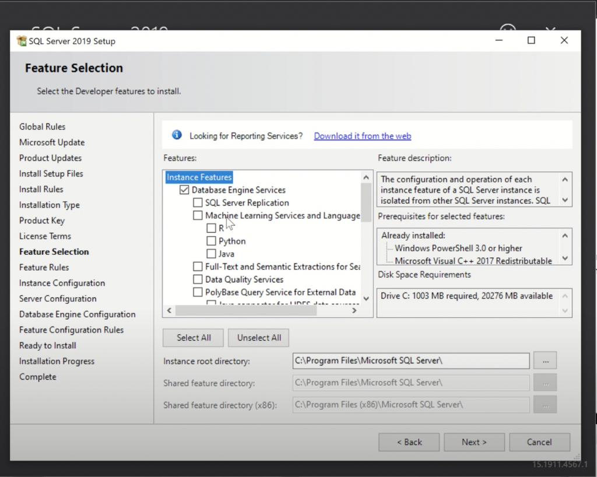Open the Product Key step

(42, 220)
